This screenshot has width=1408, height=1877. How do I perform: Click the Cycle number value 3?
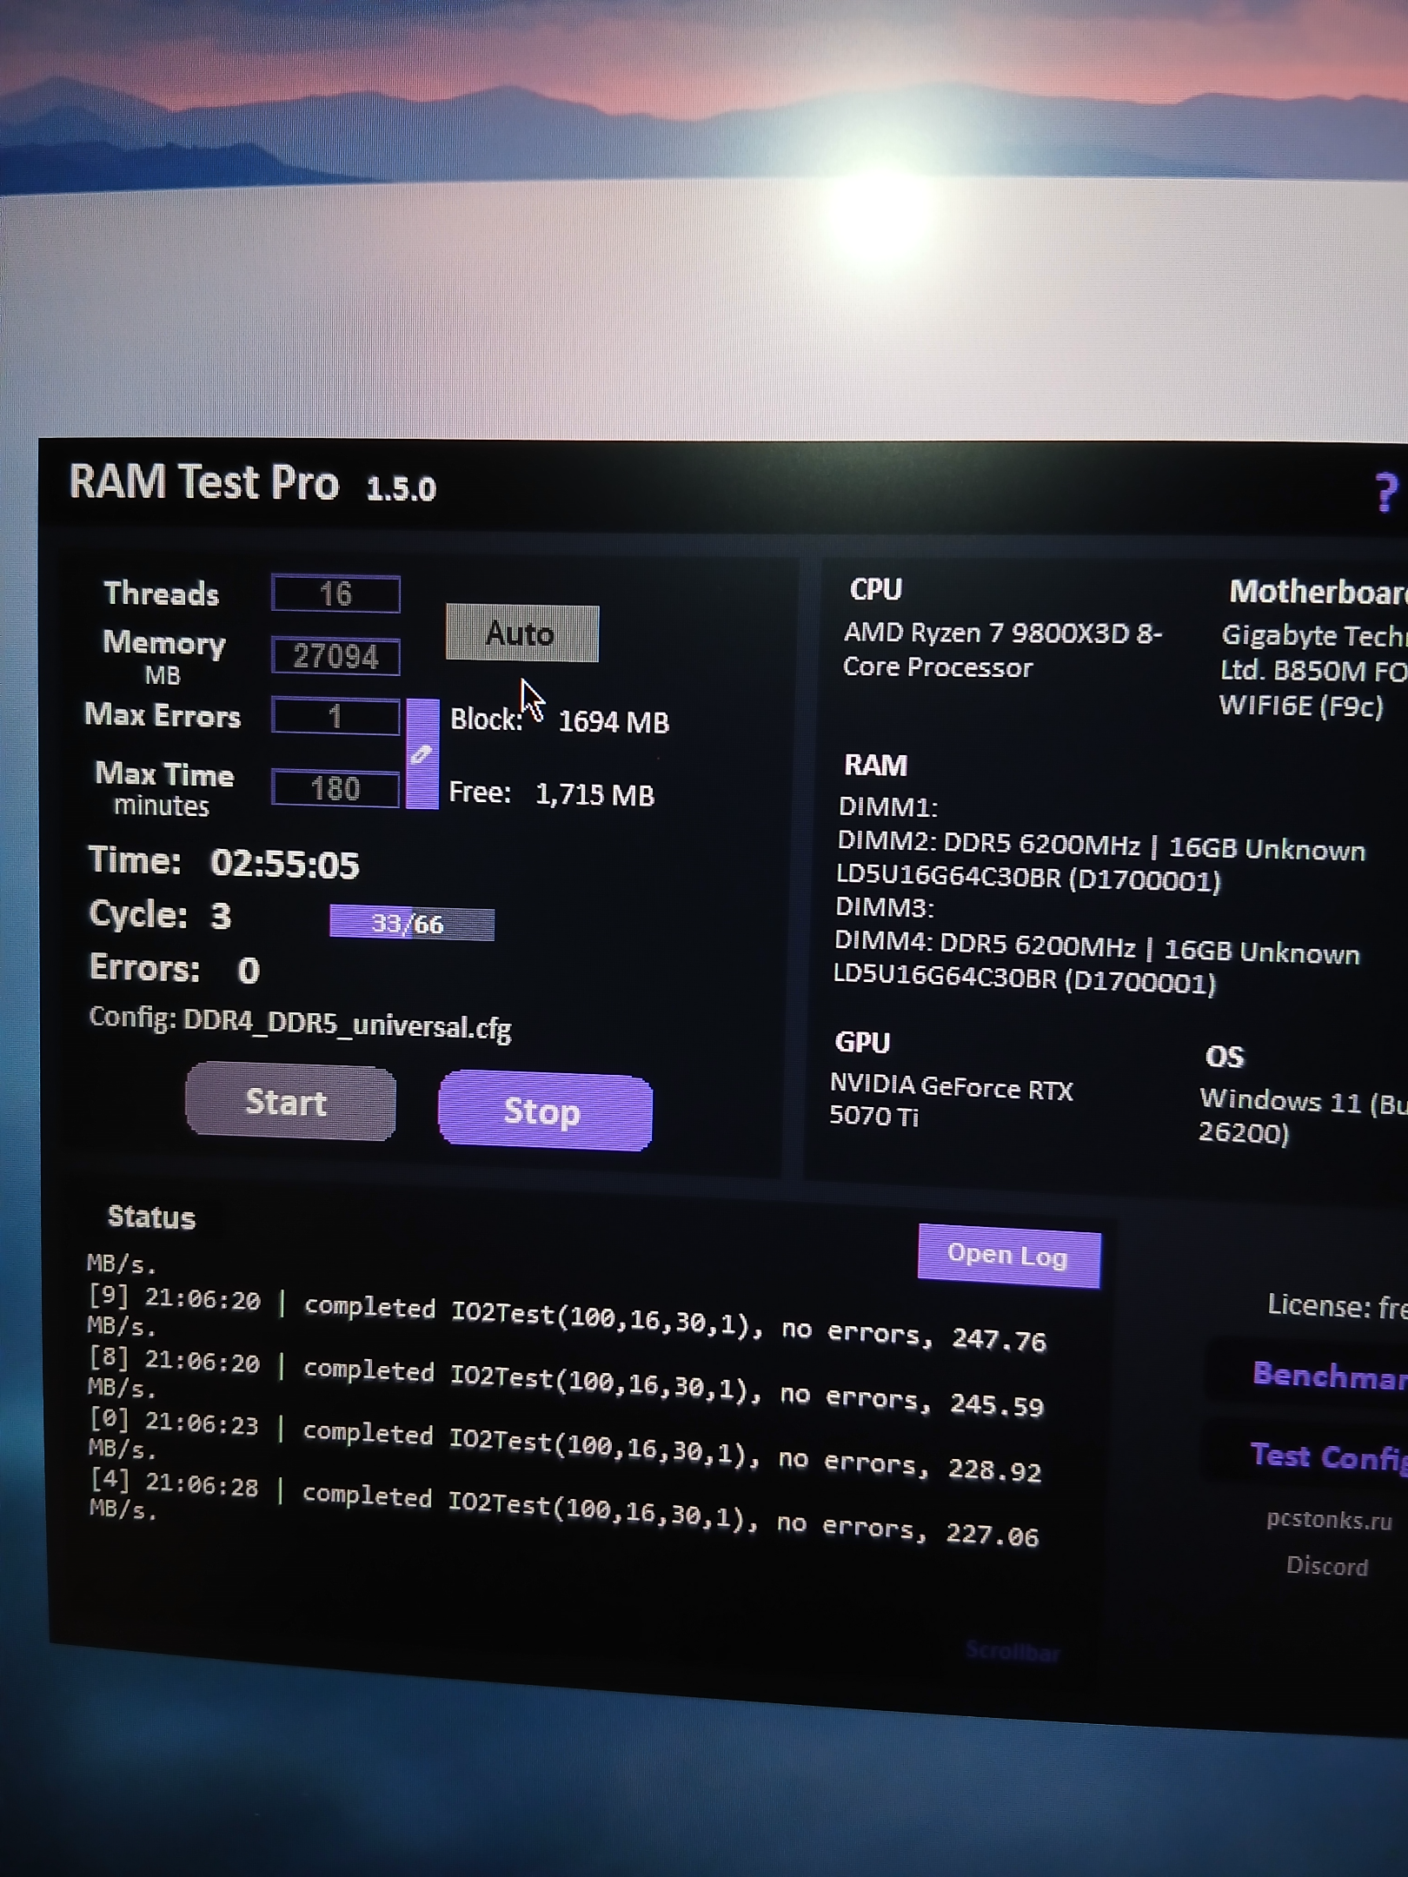tap(221, 916)
